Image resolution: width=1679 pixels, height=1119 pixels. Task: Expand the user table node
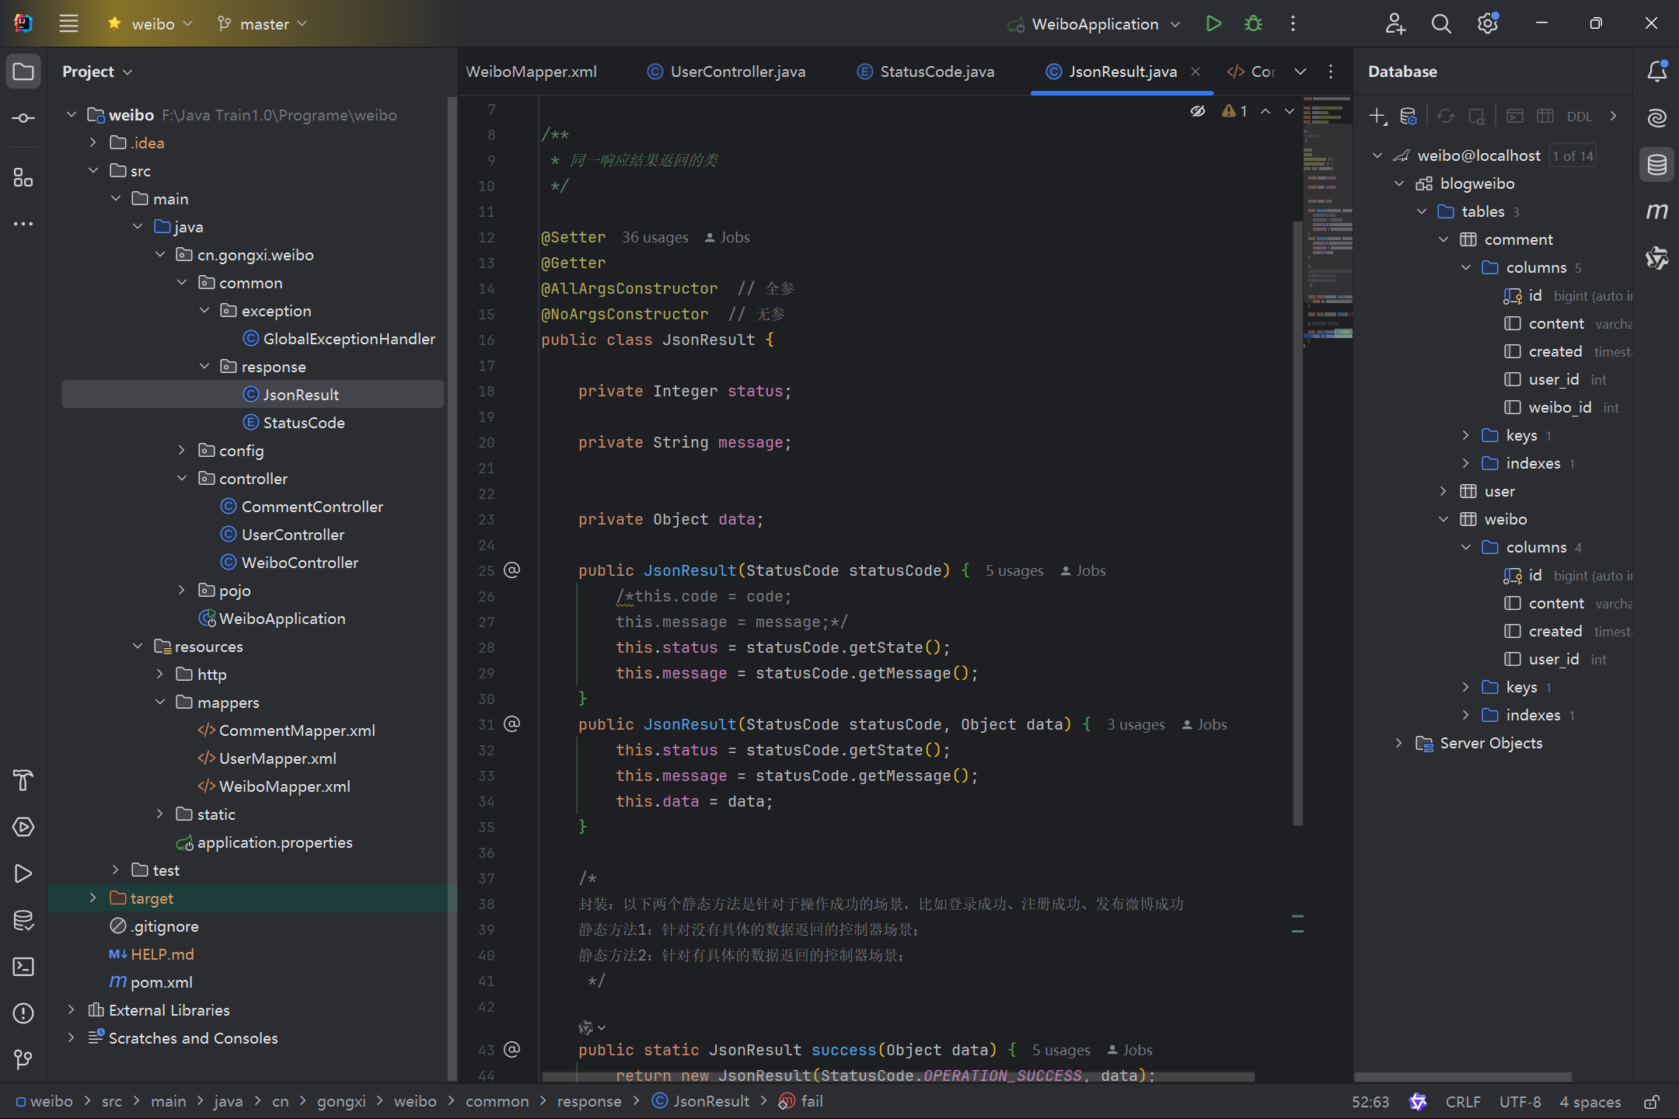[x=1443, y=491]
